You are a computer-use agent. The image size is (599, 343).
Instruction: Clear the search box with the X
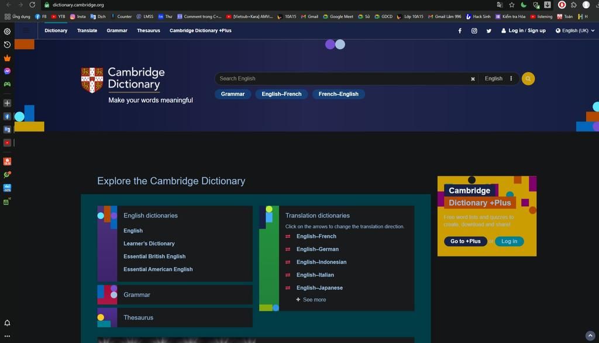[473, 79]
